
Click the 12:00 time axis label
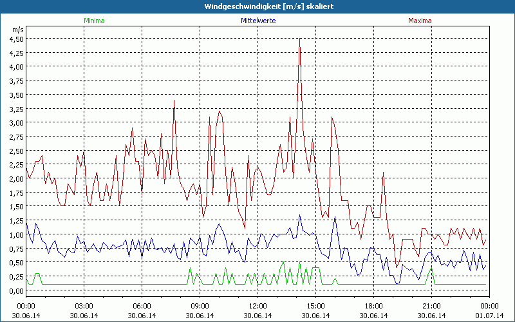257,306
